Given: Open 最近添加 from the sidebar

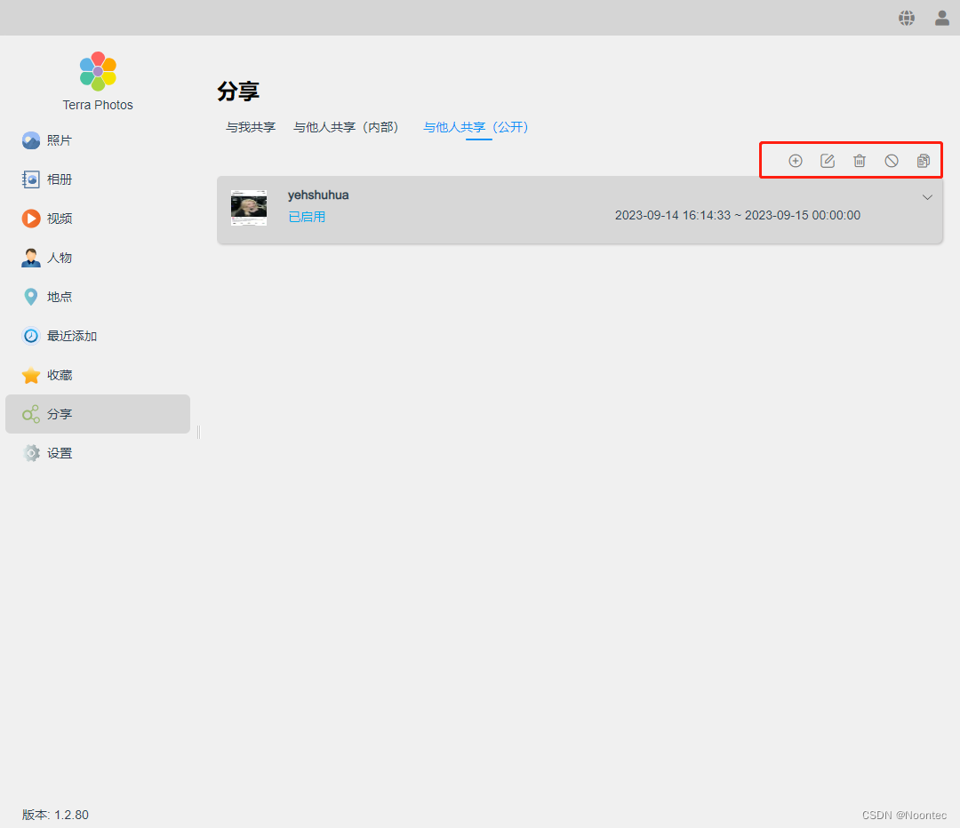Looking at the screenshot, I should pyautogui.click(x=70, y=335).
